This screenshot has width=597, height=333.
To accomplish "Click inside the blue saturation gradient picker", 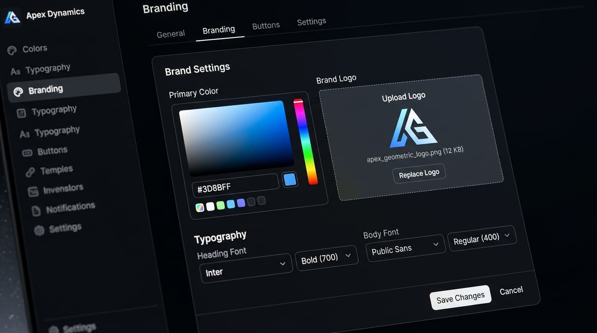I will coord(236,138).
